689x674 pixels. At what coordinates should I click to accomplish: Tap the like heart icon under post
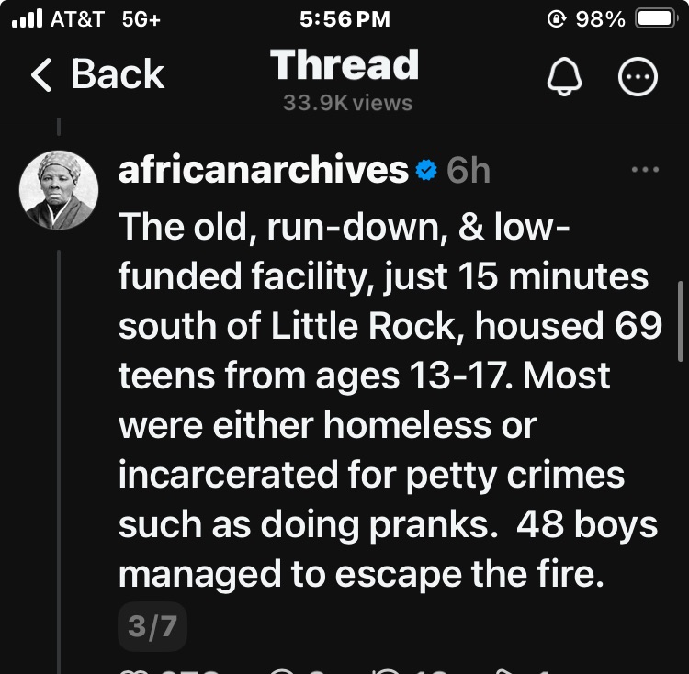(x=131, y=670)
